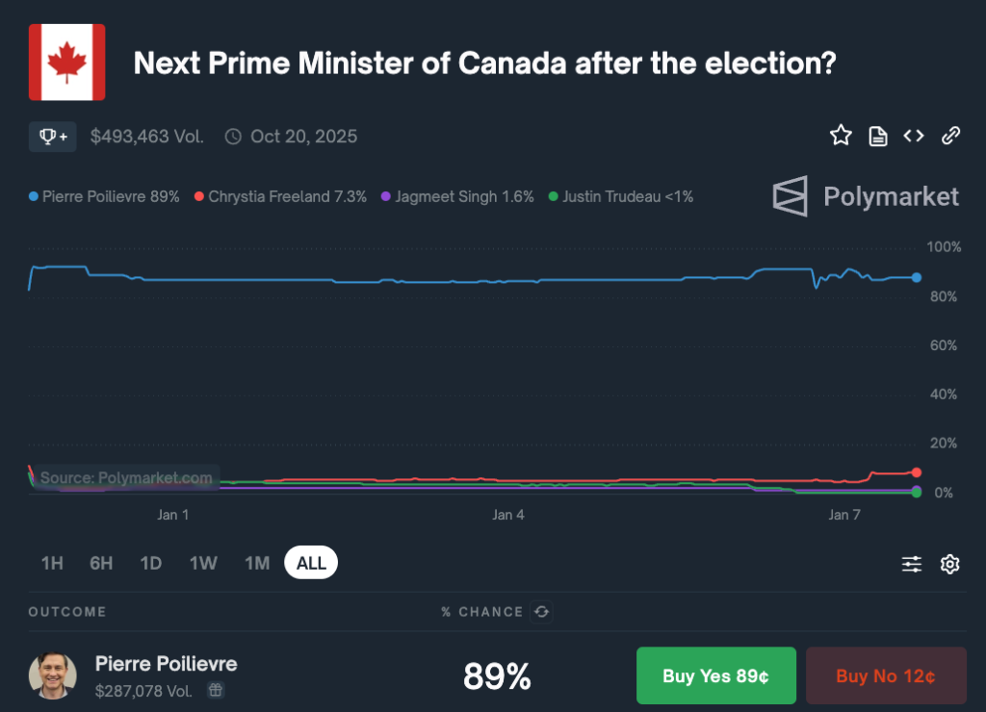
Task: Click the clock icon near Oct 20, 2025
Action: click(x=233, y=137)
